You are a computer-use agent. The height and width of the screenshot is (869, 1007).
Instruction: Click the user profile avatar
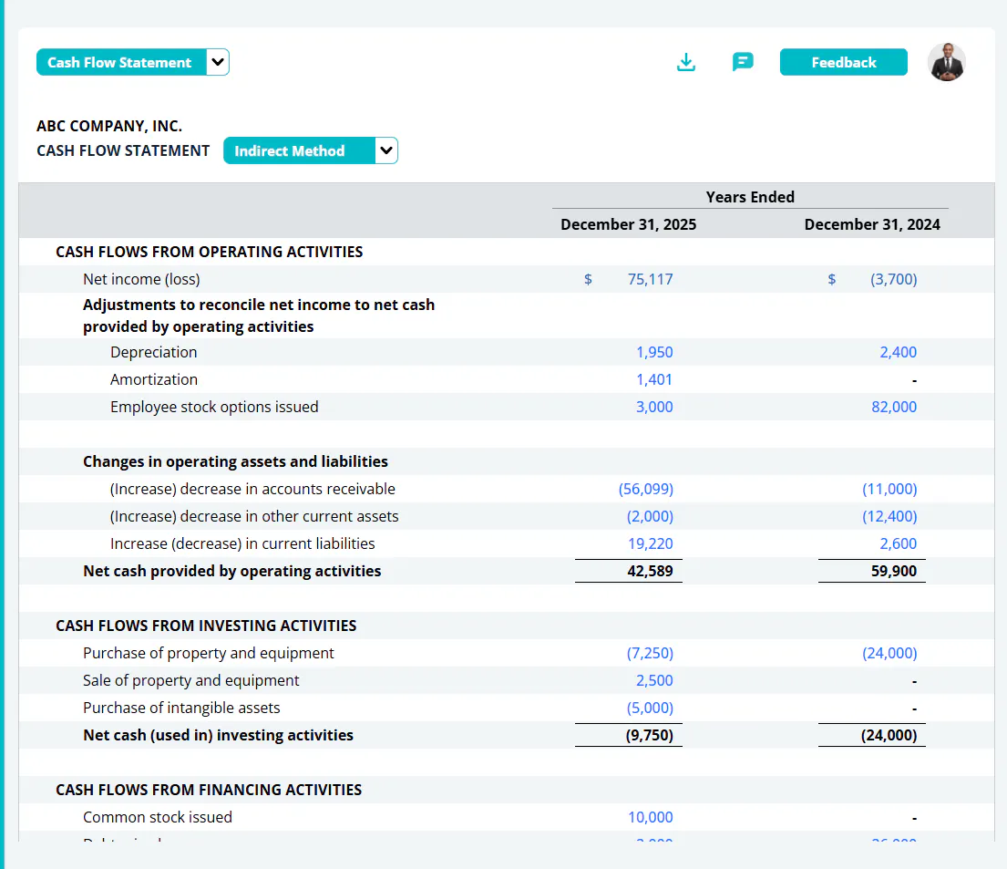pyautogui.click(x=946, y=62)
